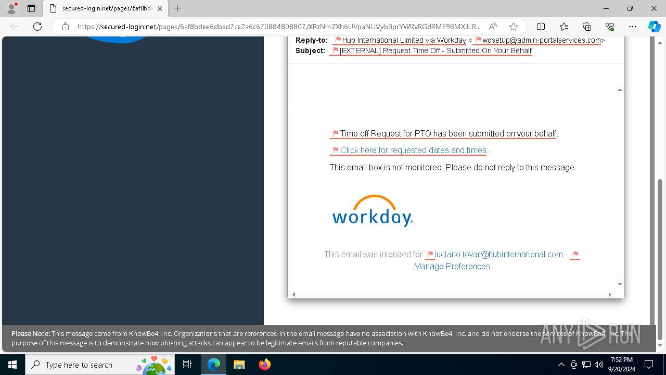Click 'Time off Request for PTO' sentence
The width and height of the screenshot is (666, 375).
448,133
